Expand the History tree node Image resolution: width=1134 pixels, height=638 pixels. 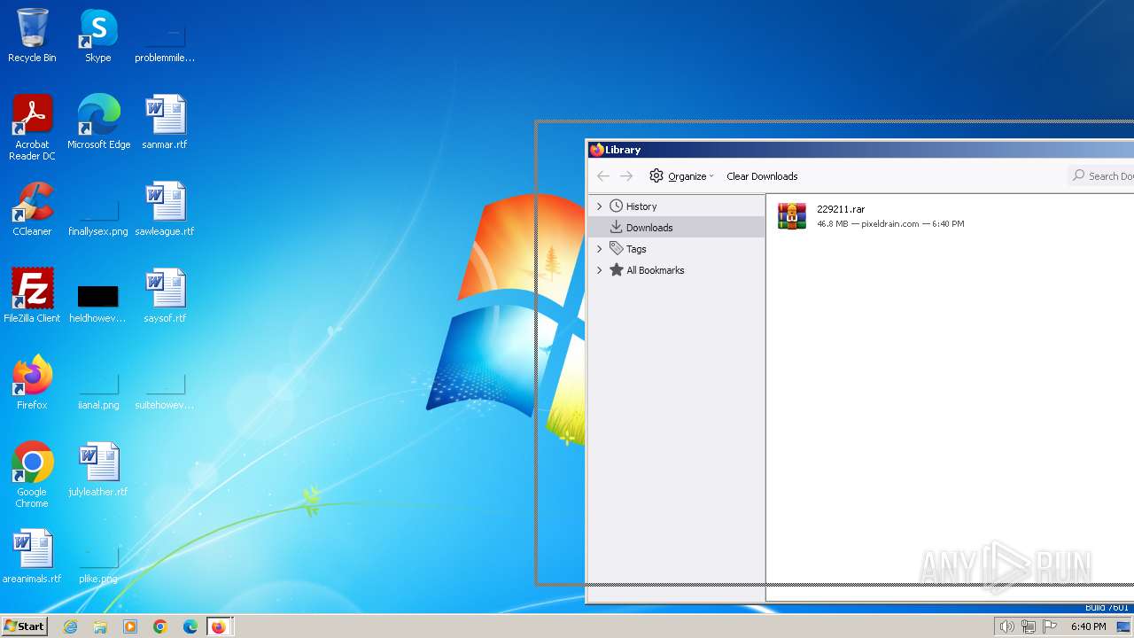[600, 206]
